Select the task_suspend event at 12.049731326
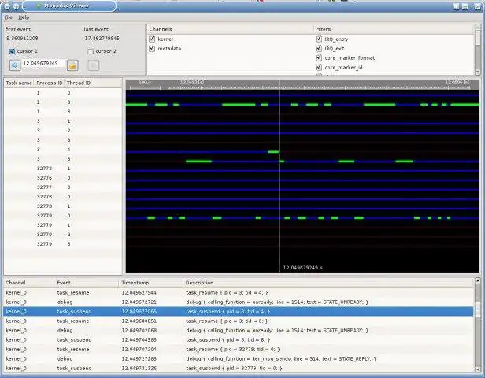This screenshot has width=485, height=378. [x=239, y=369]
